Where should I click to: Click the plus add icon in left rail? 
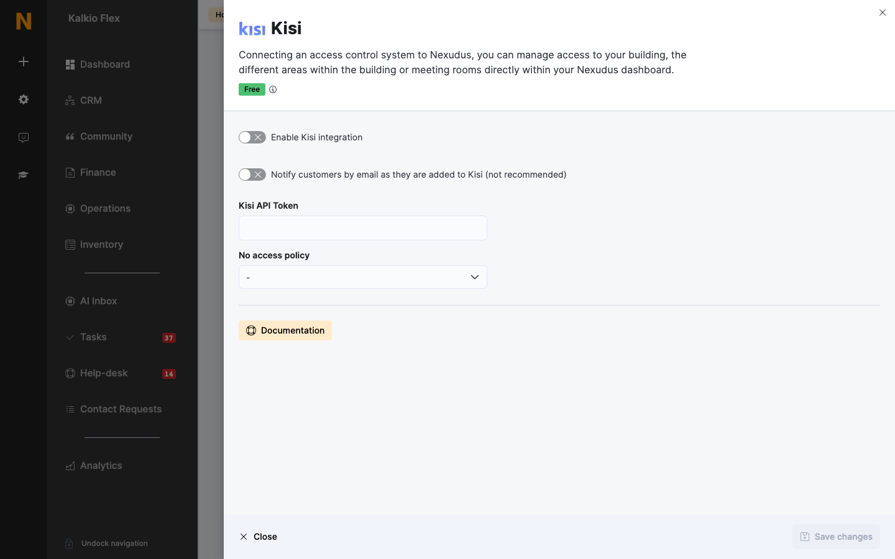[24, 61]
